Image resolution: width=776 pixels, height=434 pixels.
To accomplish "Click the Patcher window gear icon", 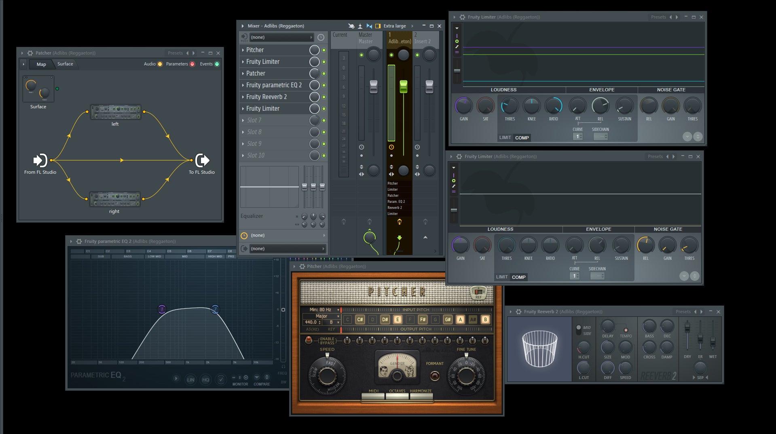I will point(30,53).
